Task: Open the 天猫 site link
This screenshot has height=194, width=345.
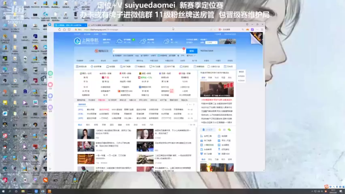Action: tap(105, 78)
